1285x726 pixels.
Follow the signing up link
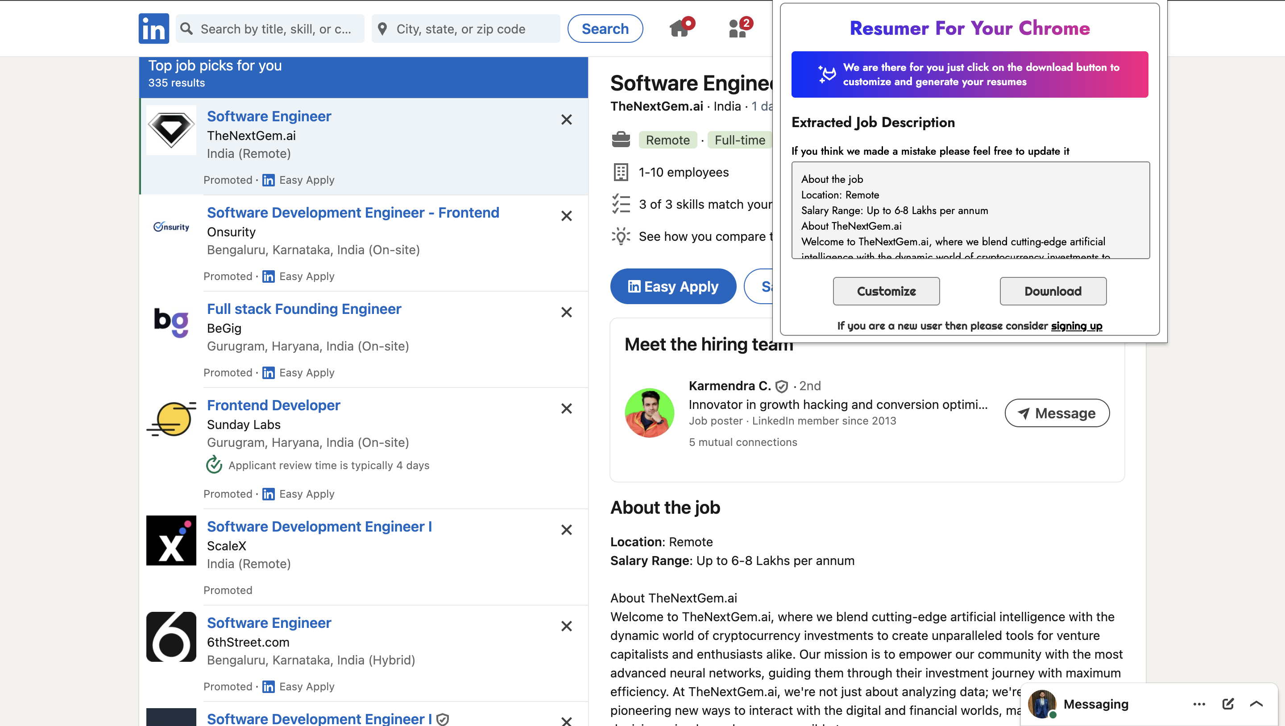[1076, 326]
